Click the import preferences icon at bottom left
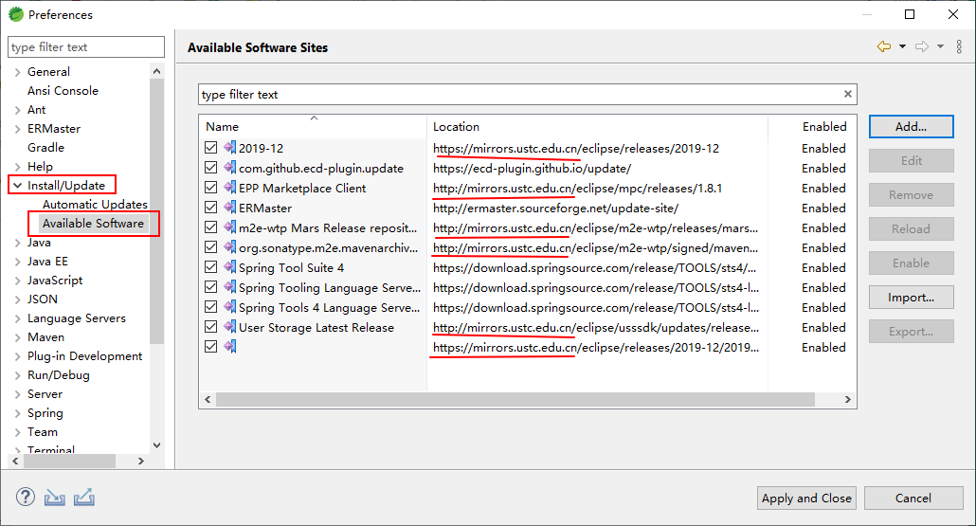This screenshot has height=526, width=976. coord(55,498)
